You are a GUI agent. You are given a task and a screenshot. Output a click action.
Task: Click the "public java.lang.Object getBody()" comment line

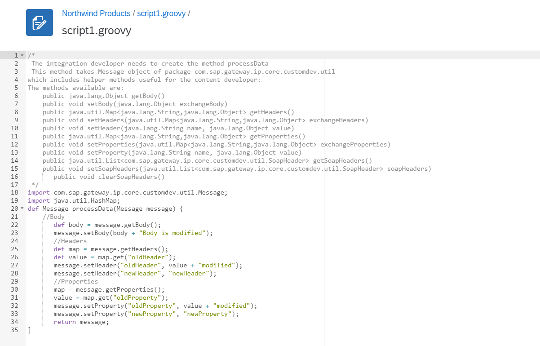[104, 96]
